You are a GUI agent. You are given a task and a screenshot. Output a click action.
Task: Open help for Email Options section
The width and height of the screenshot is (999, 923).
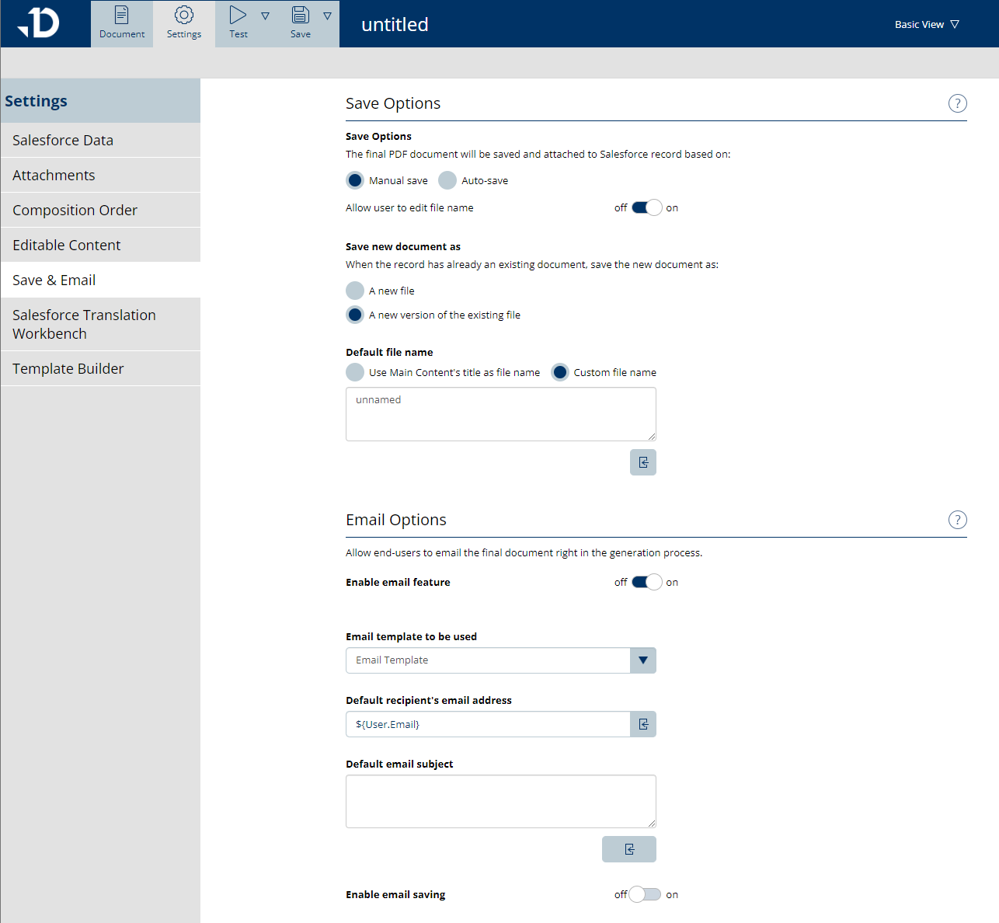(x=957, y=520)
